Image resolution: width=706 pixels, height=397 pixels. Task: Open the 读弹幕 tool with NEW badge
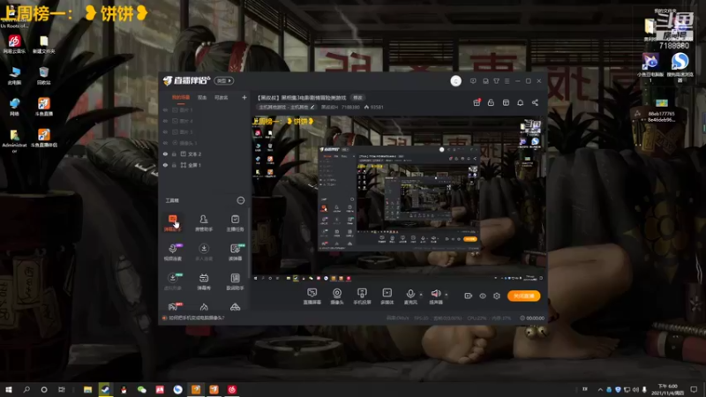[x=235, y=252]
